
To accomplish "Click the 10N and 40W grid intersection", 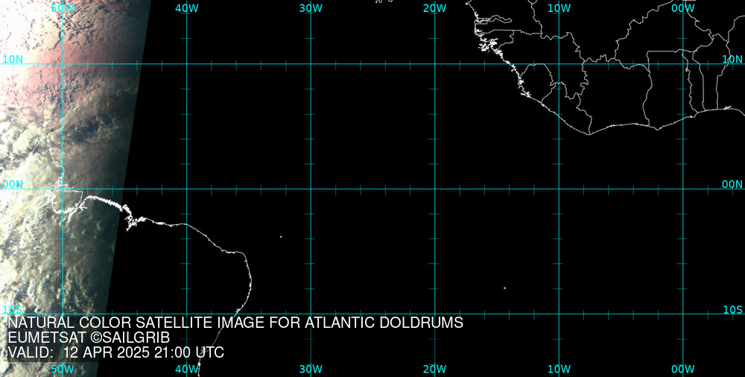I will point(187,64).
